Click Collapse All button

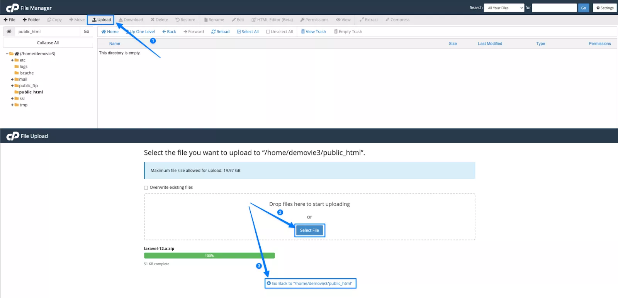point(48,42)
